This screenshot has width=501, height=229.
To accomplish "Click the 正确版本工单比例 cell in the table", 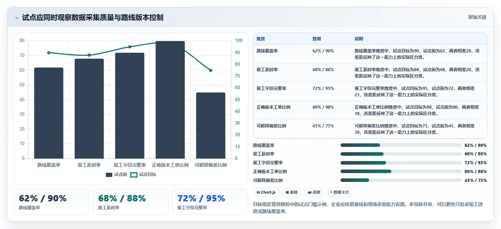I will click(x=274, y=107).
